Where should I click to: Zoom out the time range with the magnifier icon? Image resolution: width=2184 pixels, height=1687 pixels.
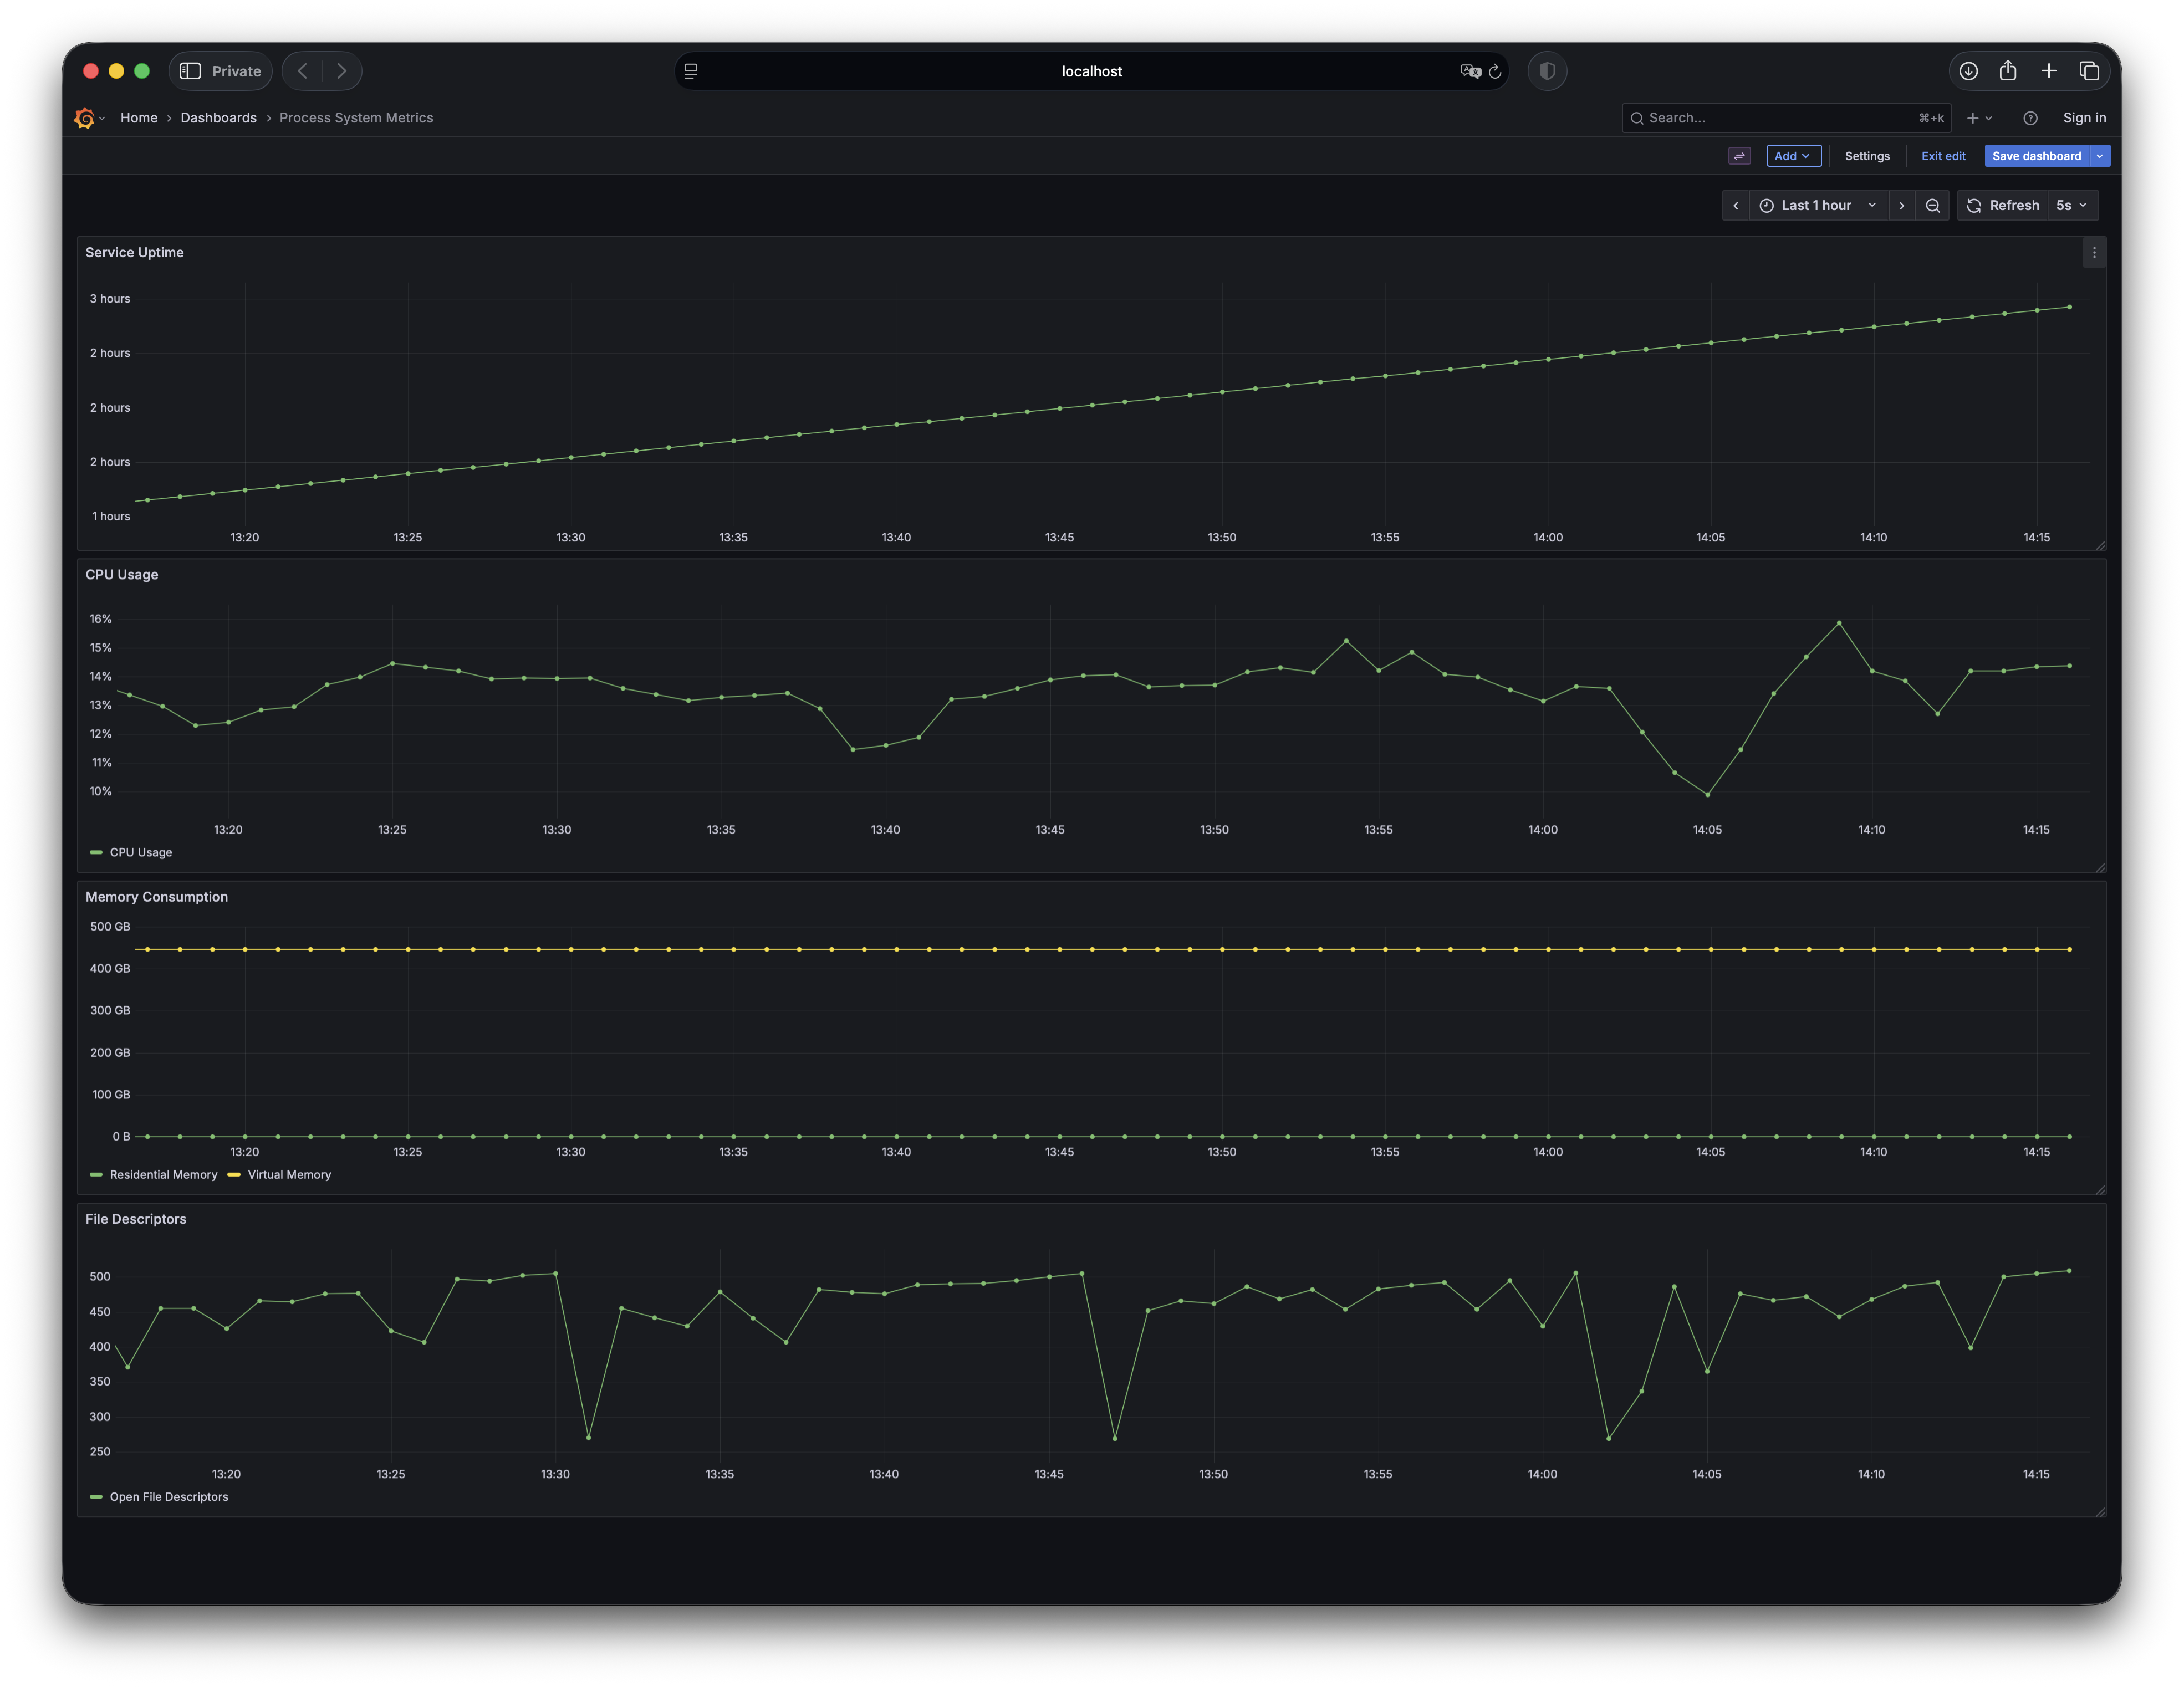1932,205
